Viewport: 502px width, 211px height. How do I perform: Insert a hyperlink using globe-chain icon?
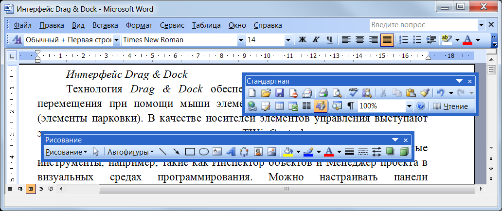click(252, 106)
